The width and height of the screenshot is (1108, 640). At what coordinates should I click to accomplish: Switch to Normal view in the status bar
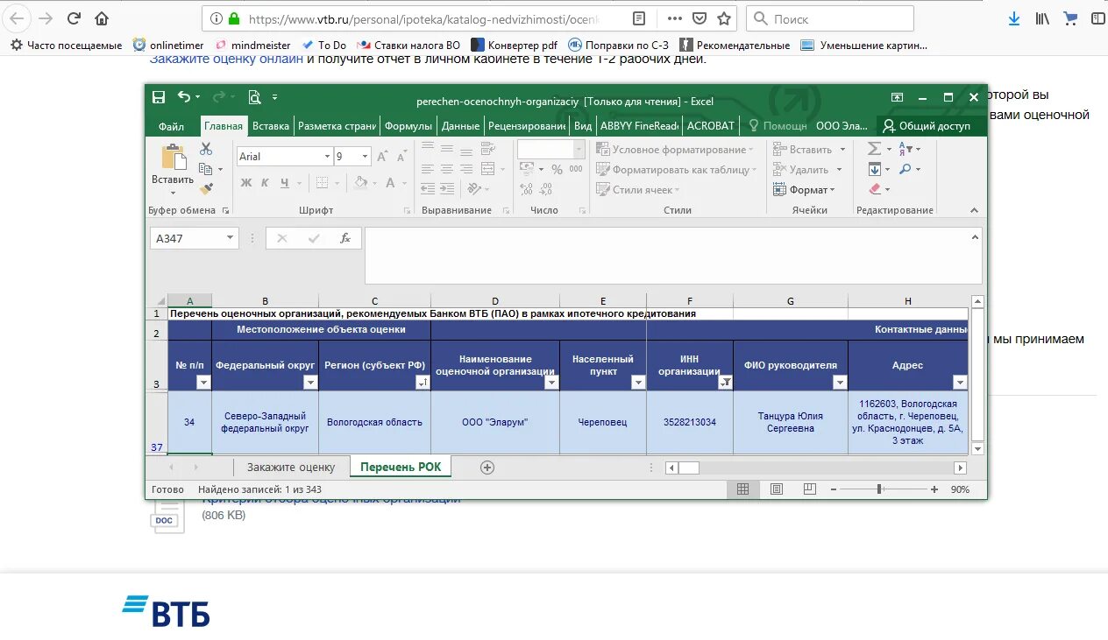click(742, 489)
